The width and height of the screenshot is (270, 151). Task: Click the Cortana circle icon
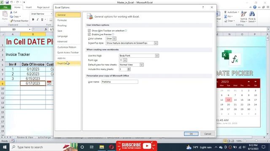pos(82,147)
